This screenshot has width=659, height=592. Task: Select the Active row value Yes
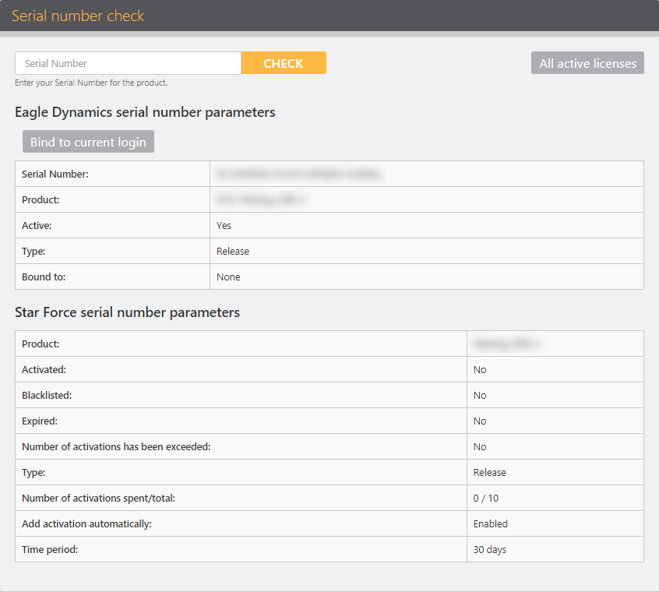pyautogui.click(x=224, y=226)
